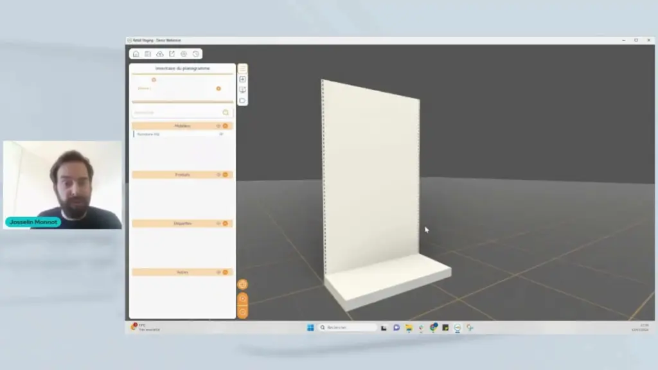Click the export/share icon in toolbar
Viewport: 658px width, 370px height.
(x=172, y=54)
